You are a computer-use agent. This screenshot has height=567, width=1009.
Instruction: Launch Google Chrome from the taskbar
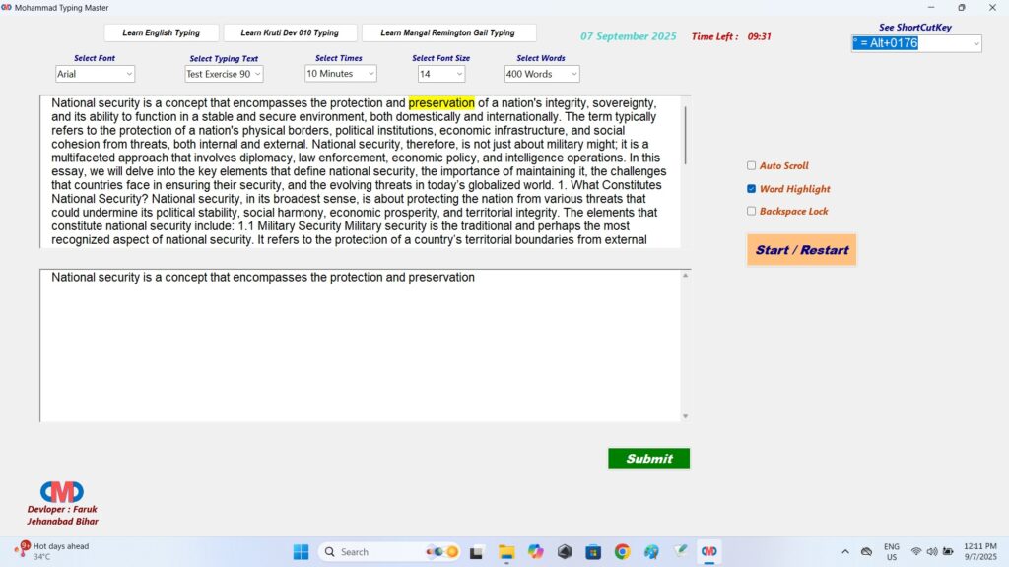click(622, 552)
